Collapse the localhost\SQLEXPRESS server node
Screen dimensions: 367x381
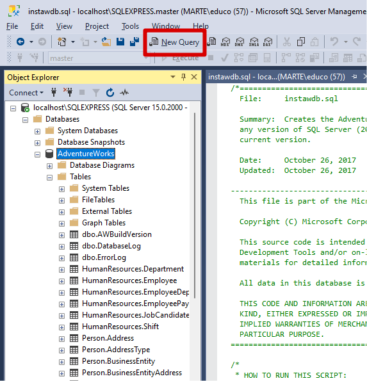pyautogui.click(x=13, y=108)
